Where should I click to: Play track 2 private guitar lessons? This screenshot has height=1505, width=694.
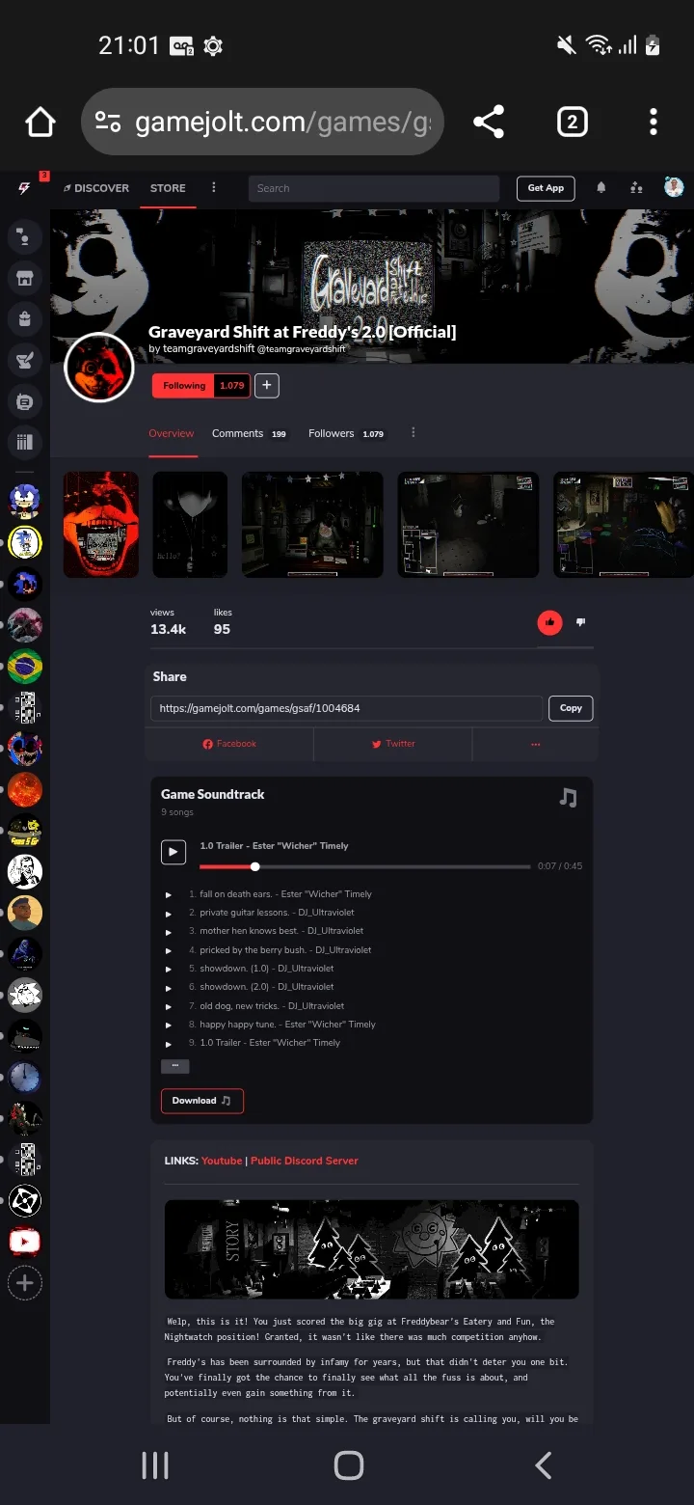coord(169,914)
